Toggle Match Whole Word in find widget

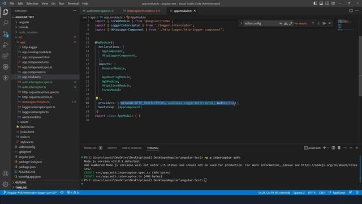pyautogui.click(x=286, y=23)
